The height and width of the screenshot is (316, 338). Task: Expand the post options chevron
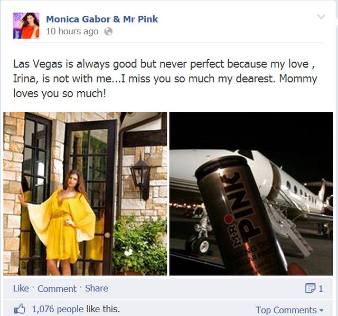[x=321, y=16]
